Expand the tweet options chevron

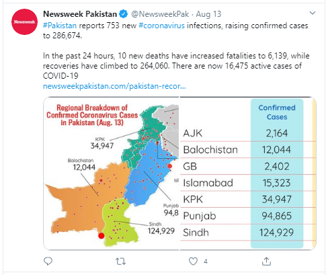(x=313, y=13)
